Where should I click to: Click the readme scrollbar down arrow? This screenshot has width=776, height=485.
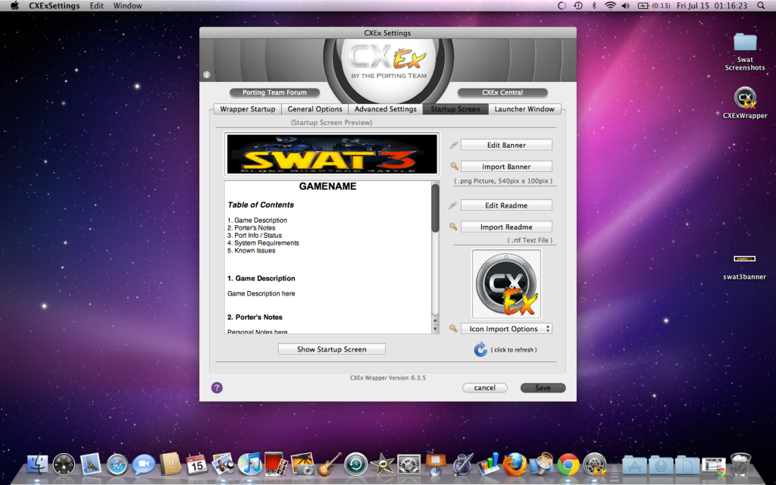coord(435,329)
